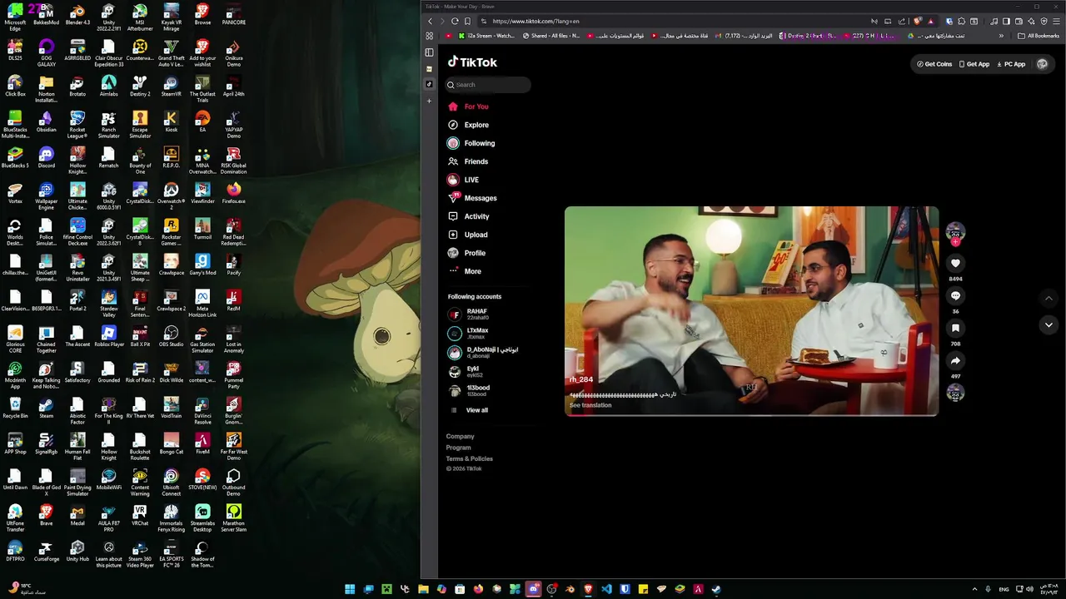Switch the ENG input language indicator
This screenshot has width=1066, height=599.
coord(1004,589)
